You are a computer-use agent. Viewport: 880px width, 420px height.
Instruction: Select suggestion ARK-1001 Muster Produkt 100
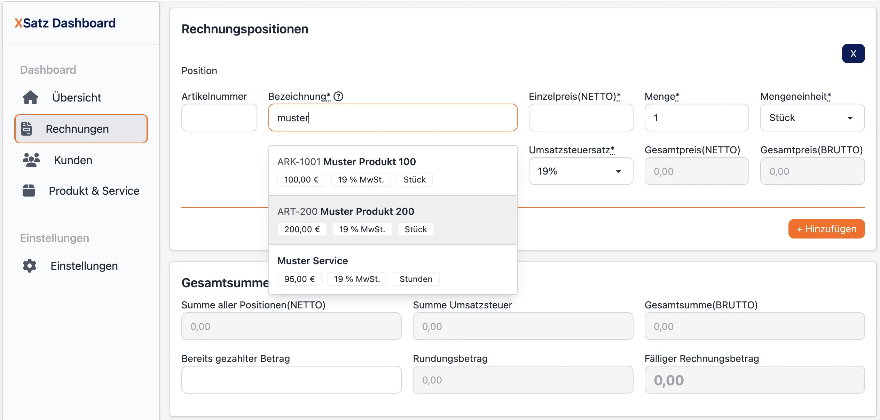tap(393, 170)
